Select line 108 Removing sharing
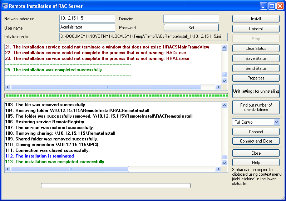This screenshot has height=201, width=286. pos(60,133)
